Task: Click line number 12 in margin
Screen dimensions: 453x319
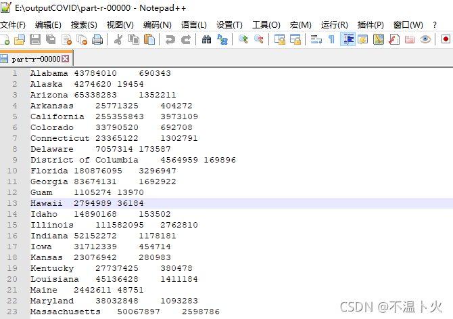Action: coord(12,192)
